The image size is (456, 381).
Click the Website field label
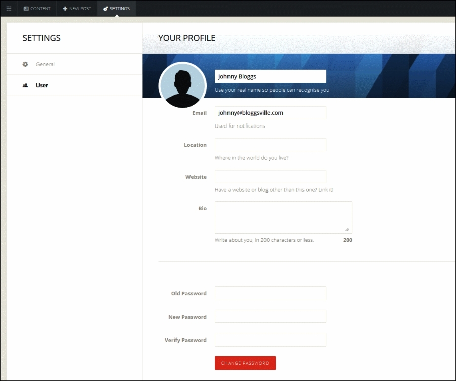(x=196, y=177)
